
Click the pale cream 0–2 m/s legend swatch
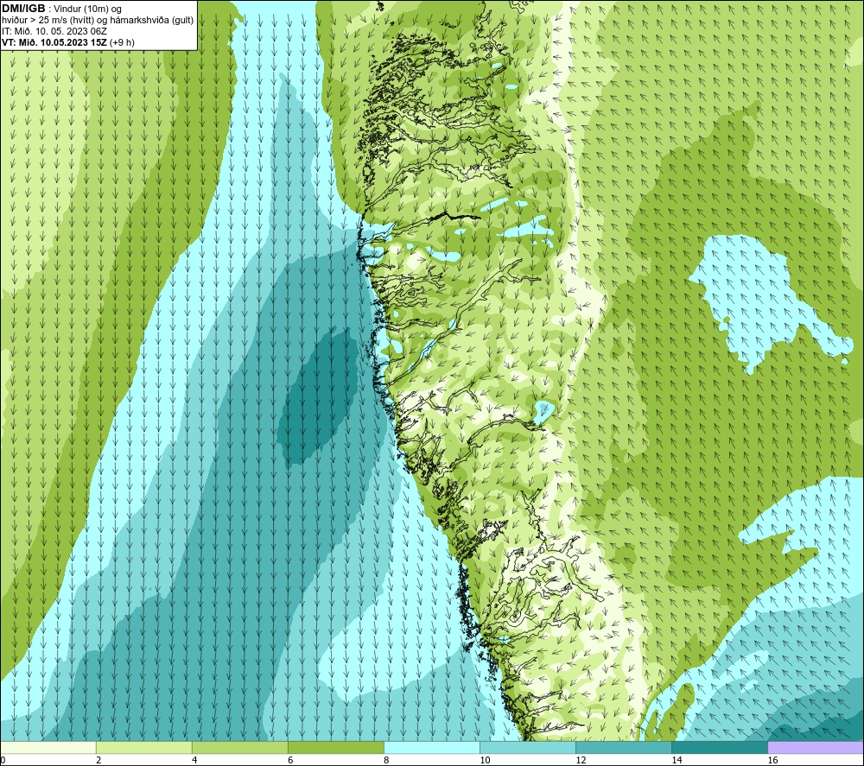click(x=48, y=747)
